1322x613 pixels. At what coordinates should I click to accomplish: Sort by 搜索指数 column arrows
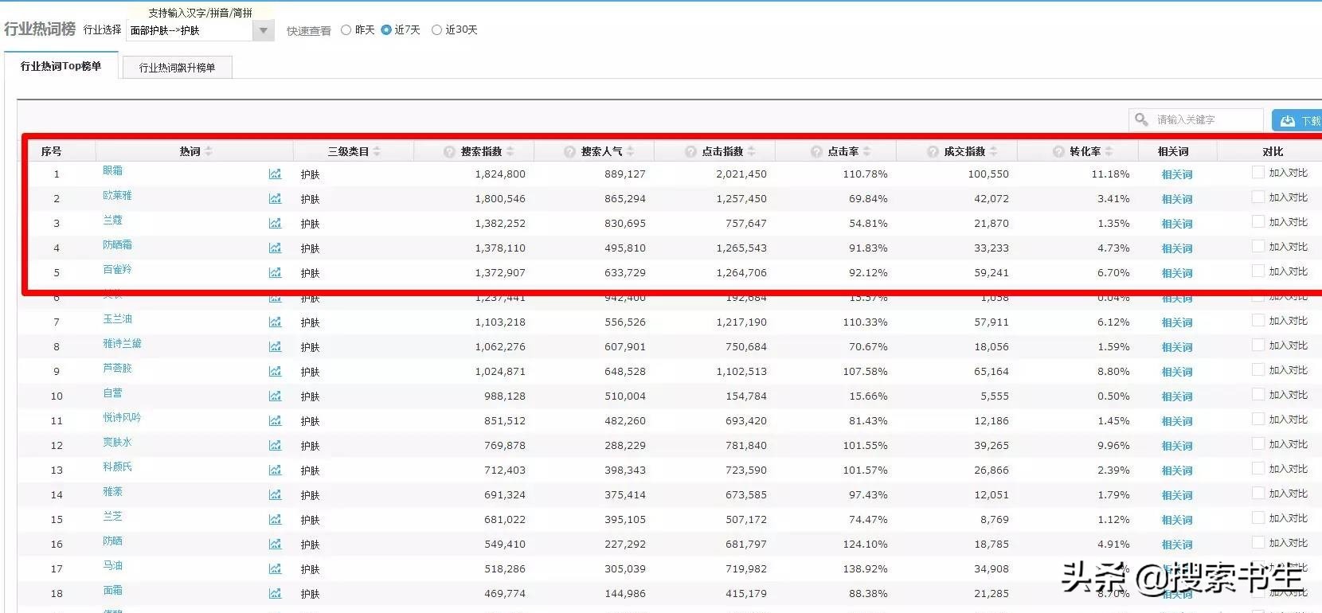point(510,151)
